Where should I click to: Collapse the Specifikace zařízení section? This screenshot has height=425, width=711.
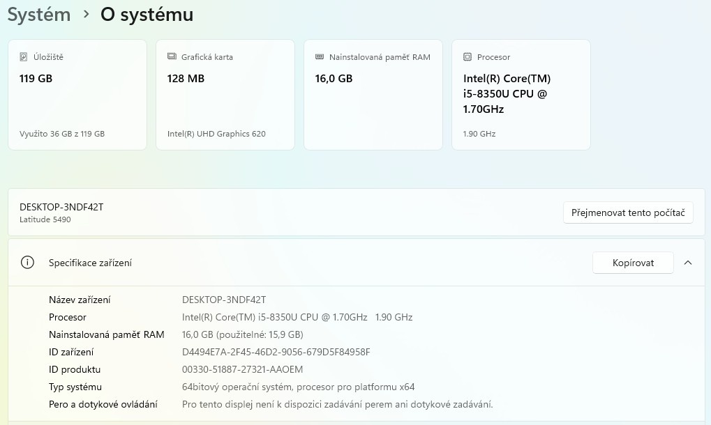(x=688, y=263)
